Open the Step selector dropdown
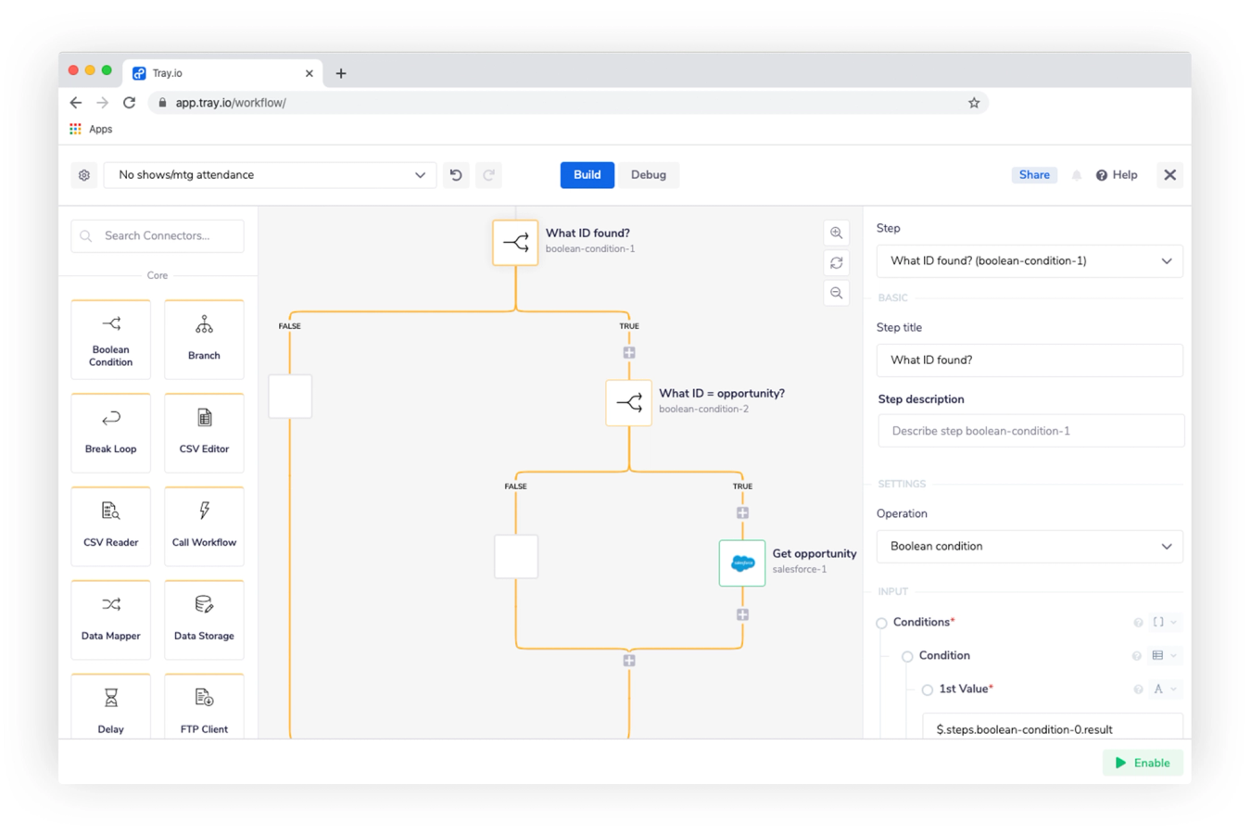1251x834 pixels. tap(1030, 261)
